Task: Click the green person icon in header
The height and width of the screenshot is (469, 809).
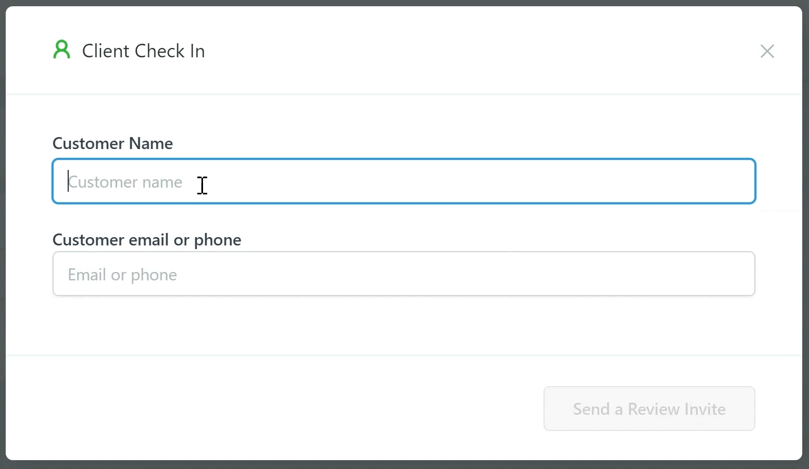Action: (61, 50)
